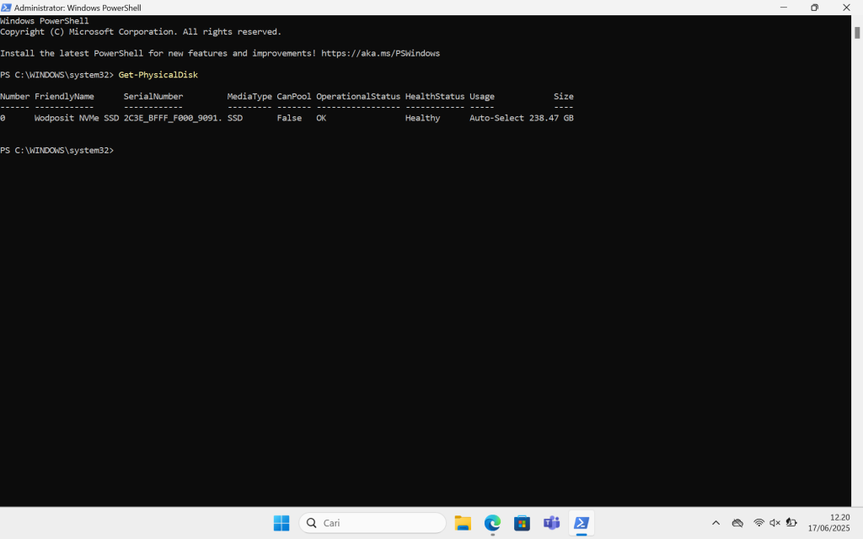
Task: Click the active PowerShell taskbar icon
Action: tap(581, 523)
